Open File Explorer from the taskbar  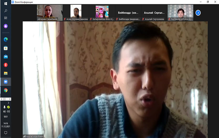click(6, 73)
